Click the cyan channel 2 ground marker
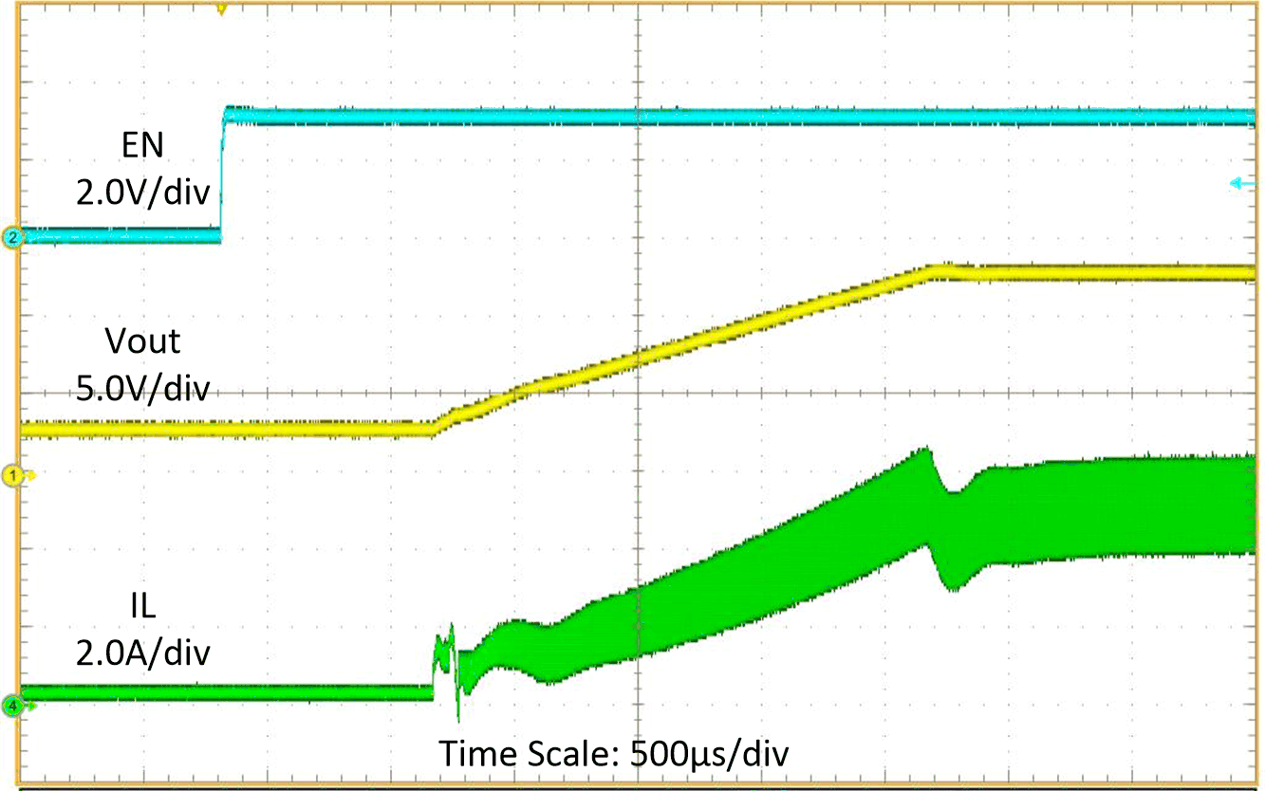1265x791 pixels. point(13,238)
